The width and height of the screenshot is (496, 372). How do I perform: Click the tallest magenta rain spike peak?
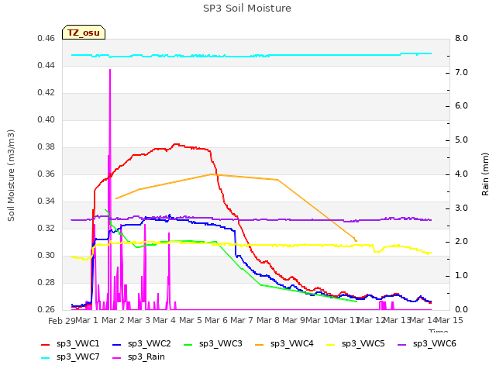110,70
